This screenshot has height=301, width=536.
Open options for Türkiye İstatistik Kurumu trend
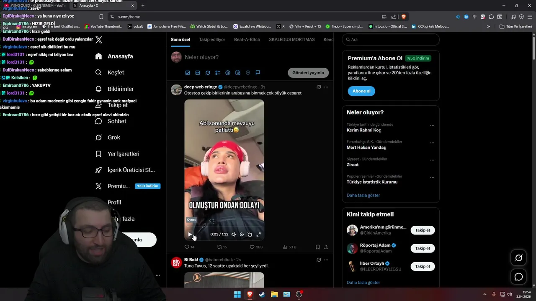pyautogui.click(x=432, y=177)
